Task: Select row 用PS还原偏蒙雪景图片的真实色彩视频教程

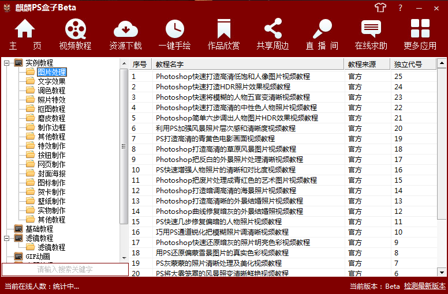Action: pyautogui.click(x=283, y=252)
